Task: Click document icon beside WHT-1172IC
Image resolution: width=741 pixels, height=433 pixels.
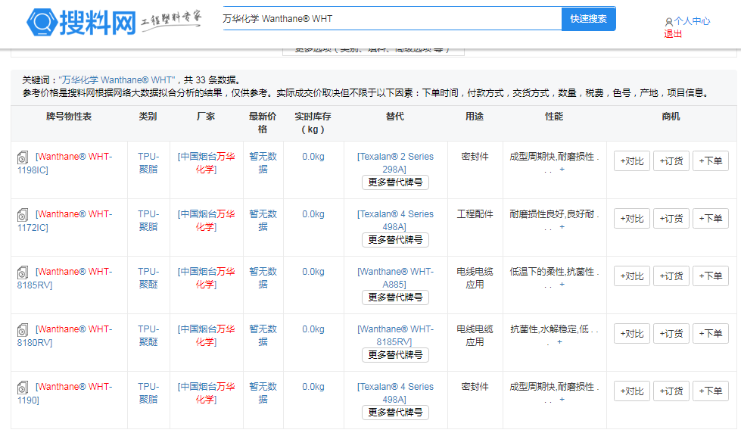Action: coord(23,215)
